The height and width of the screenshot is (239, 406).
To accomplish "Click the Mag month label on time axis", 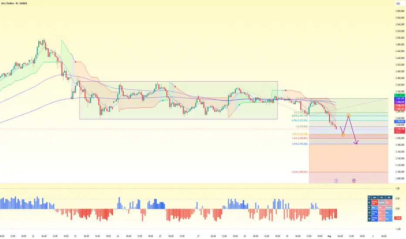I will 329,236.
